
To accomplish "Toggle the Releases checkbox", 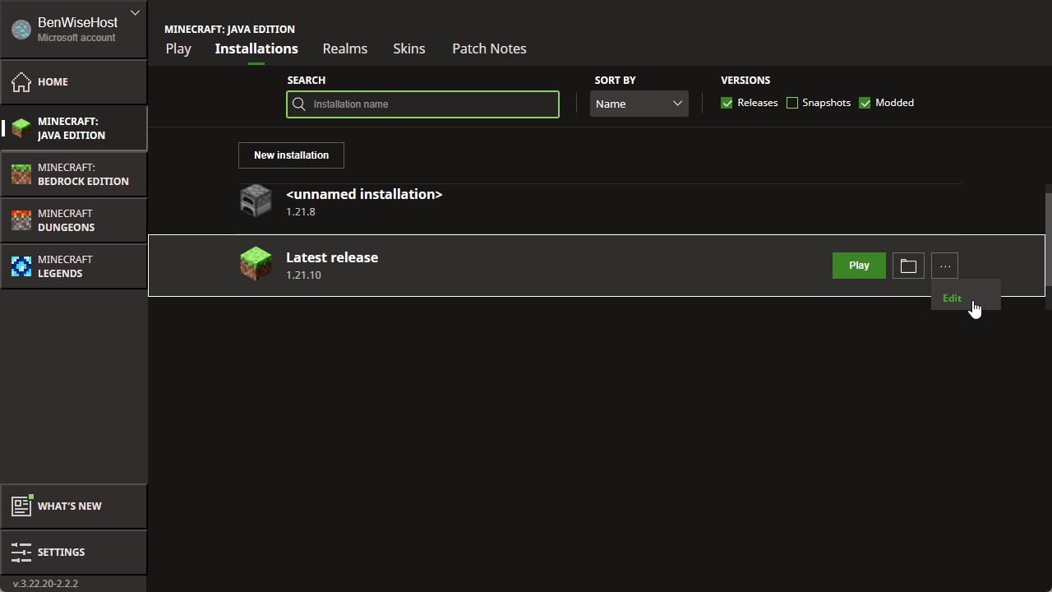I will (x=727, y=103).
